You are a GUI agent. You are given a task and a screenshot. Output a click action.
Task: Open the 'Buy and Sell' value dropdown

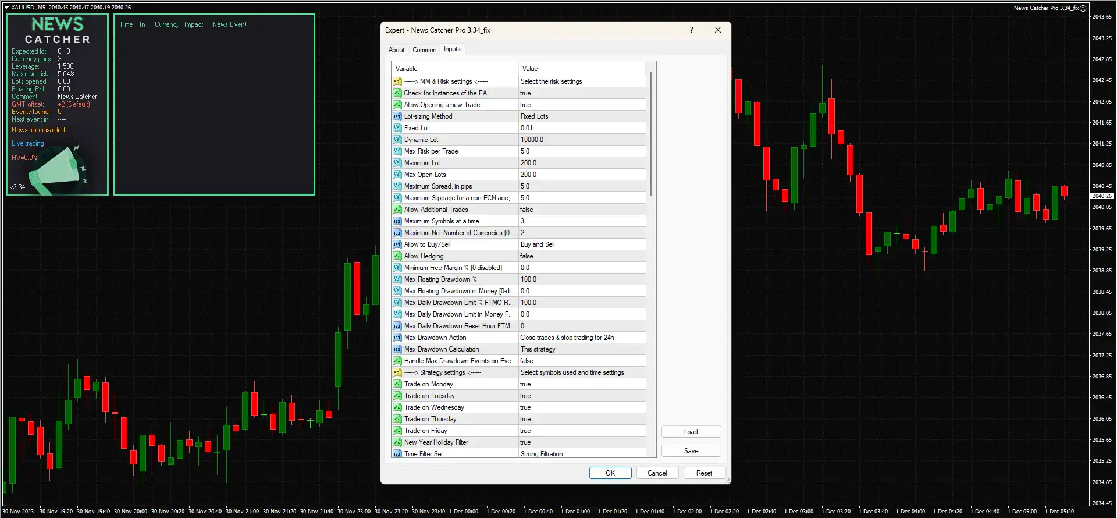point(582,244)
